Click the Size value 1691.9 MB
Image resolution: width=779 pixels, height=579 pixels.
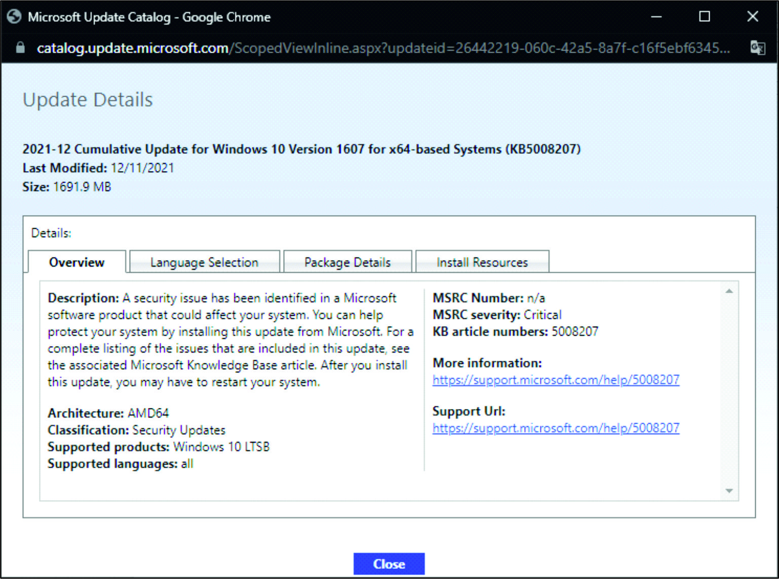(x=82, y=187)
